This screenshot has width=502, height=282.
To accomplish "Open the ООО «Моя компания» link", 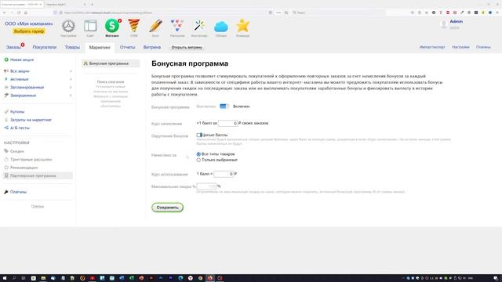I will (x=29, y=23).
